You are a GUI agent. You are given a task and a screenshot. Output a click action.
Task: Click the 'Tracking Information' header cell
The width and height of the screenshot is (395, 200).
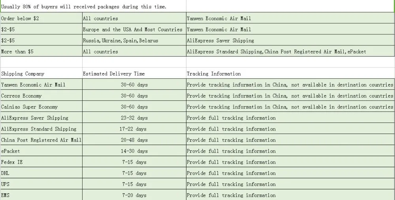[x=290, y=74]
